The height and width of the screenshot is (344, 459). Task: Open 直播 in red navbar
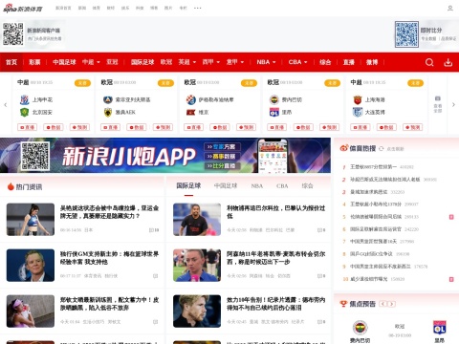click(x=349, y=62)
